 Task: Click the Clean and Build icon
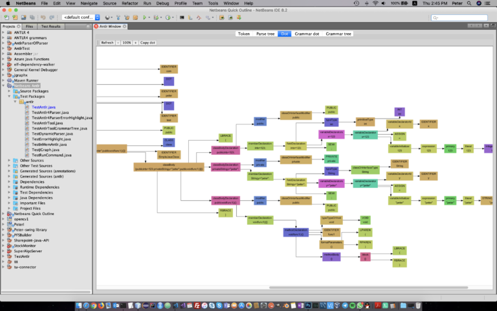tap(127, 17)
